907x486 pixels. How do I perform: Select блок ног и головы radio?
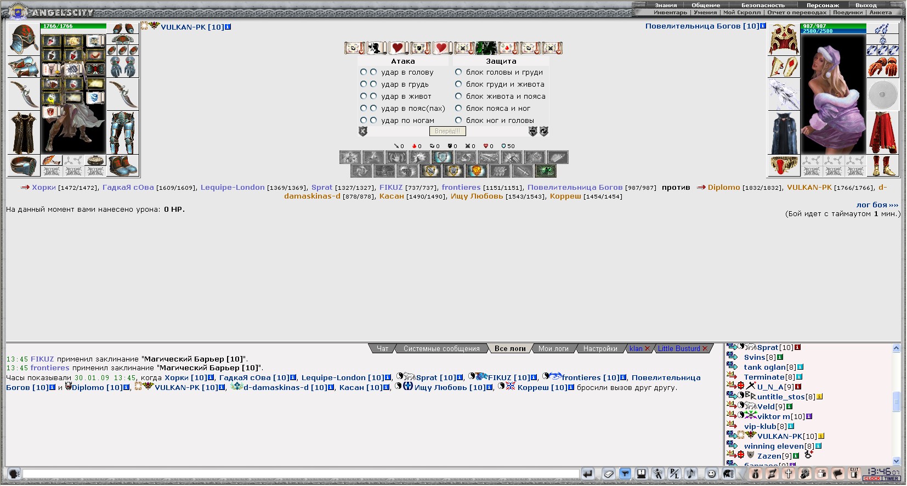tap(458, 120)
